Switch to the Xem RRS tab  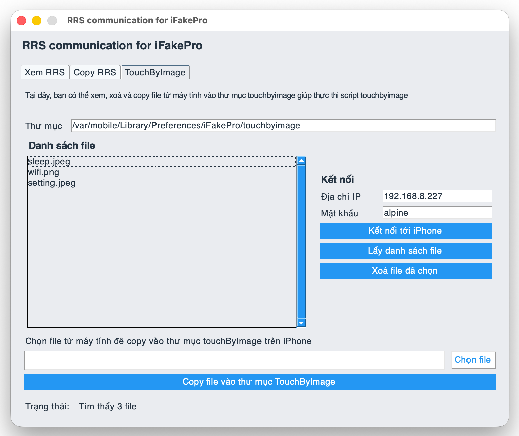click(x=45, y=72)
